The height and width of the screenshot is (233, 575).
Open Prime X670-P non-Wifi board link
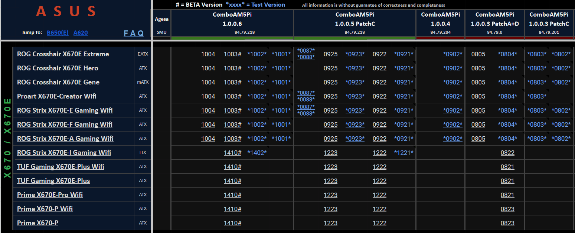point(37,223)
